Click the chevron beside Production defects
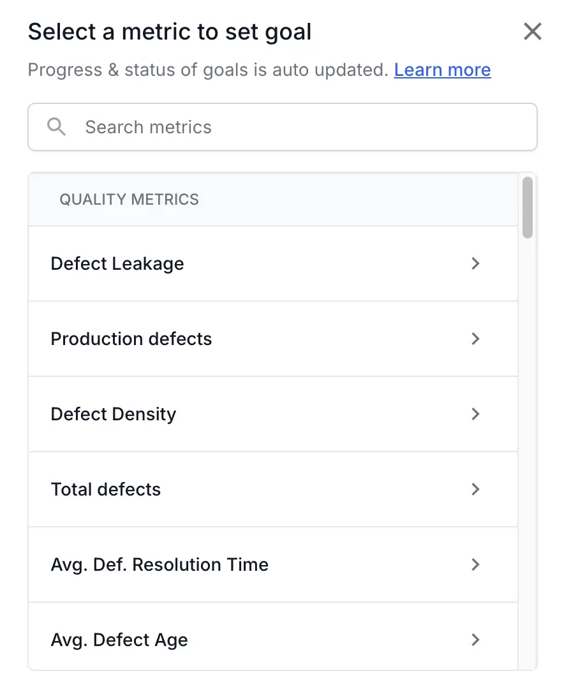 click(475, 339)
